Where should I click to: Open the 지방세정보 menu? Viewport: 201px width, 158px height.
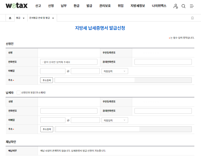coord(138,6)
